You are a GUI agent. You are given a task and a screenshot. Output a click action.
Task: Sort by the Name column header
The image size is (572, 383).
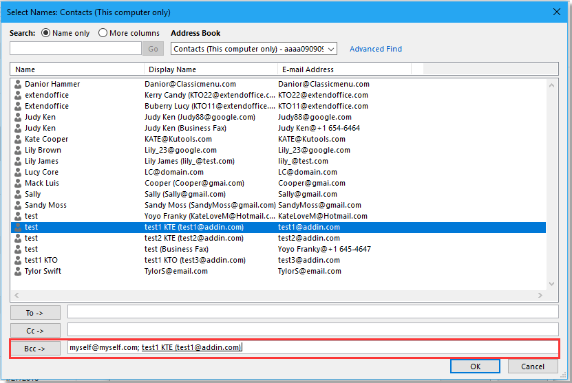(77, 69)
